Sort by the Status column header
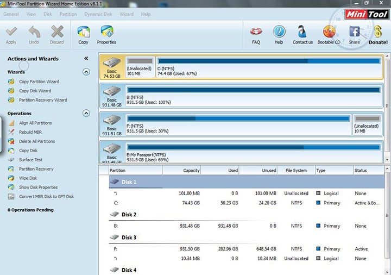The height and width of the screenshot is (275, 391). point(369,171)
